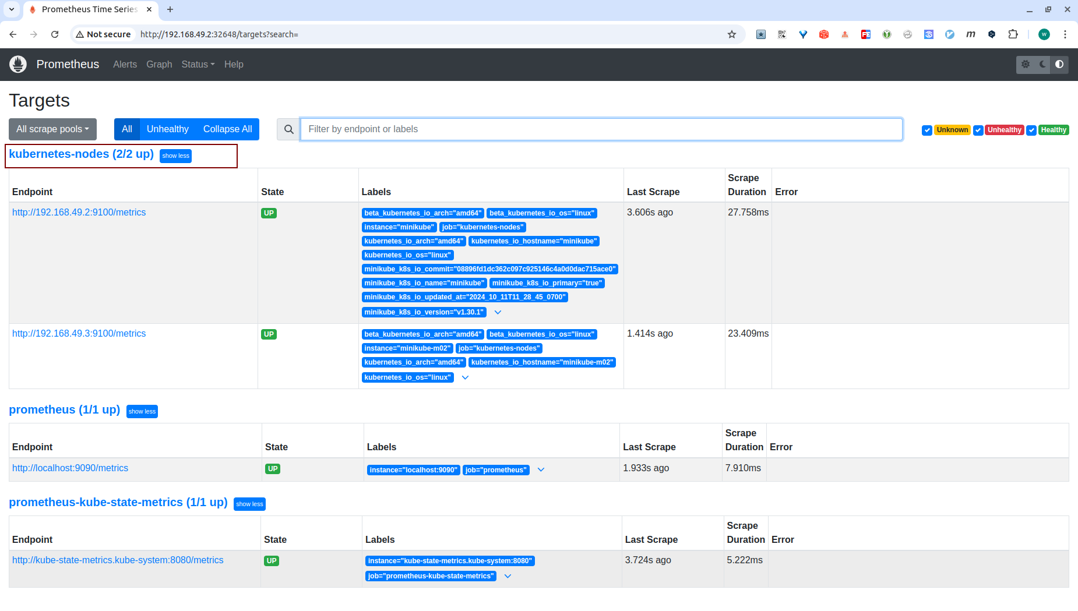The image size is (1078, 611).
Task: Open the orange sitemap extension icon
Action: [845, 34]
